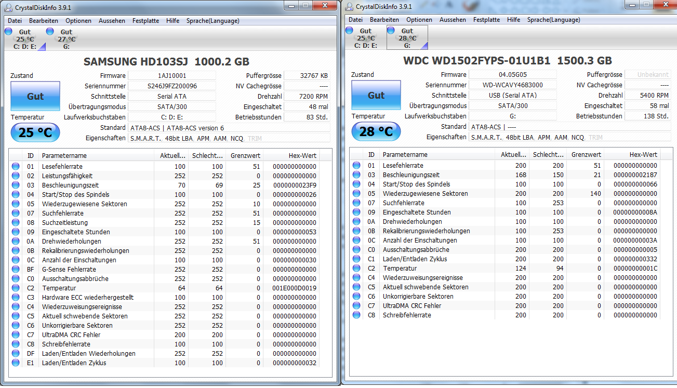The image size is (677, 388).
Task: Click Betriebsstunden field 138 Std.
Action: (x=648, y=116)
